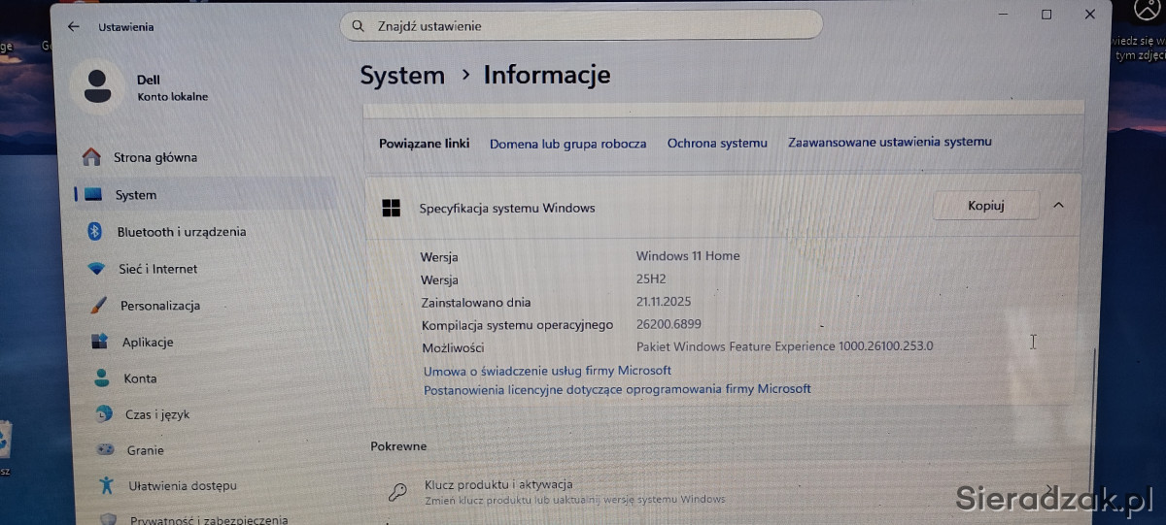Open Ułatwienia dostępu accessibility settings
1166x525 pixels.
coord(182,485)
